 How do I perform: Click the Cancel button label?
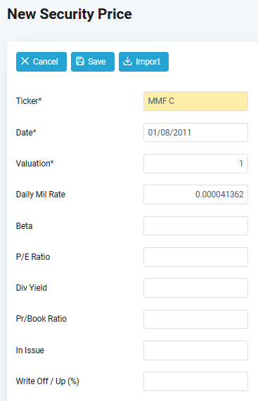tap(45, 62)
